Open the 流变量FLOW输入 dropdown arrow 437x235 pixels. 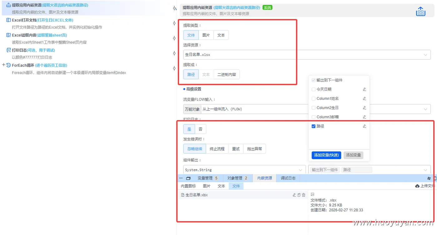click(x=425, y=109)
